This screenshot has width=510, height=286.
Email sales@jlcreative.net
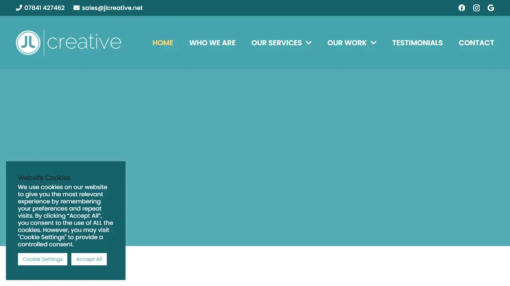tap(112, 8)
